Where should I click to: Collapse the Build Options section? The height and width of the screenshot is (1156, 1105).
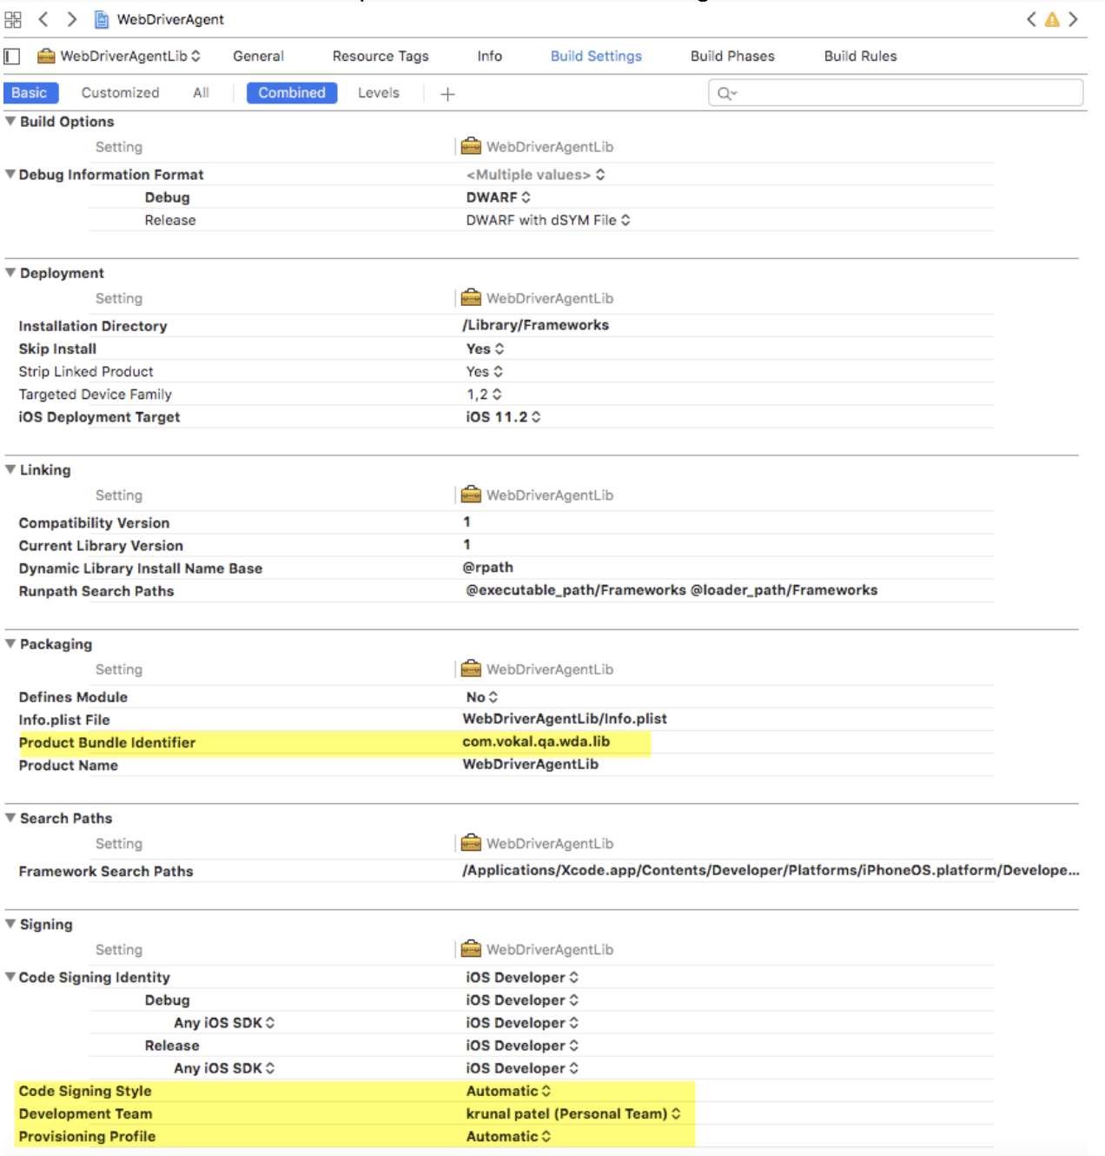tap(10, 121)
